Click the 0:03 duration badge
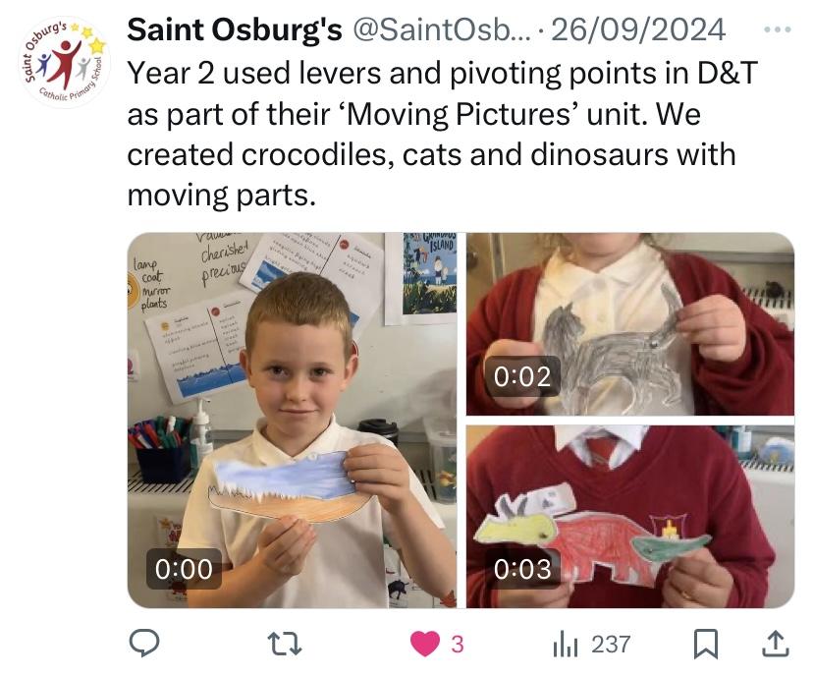 tap(522, 569)
